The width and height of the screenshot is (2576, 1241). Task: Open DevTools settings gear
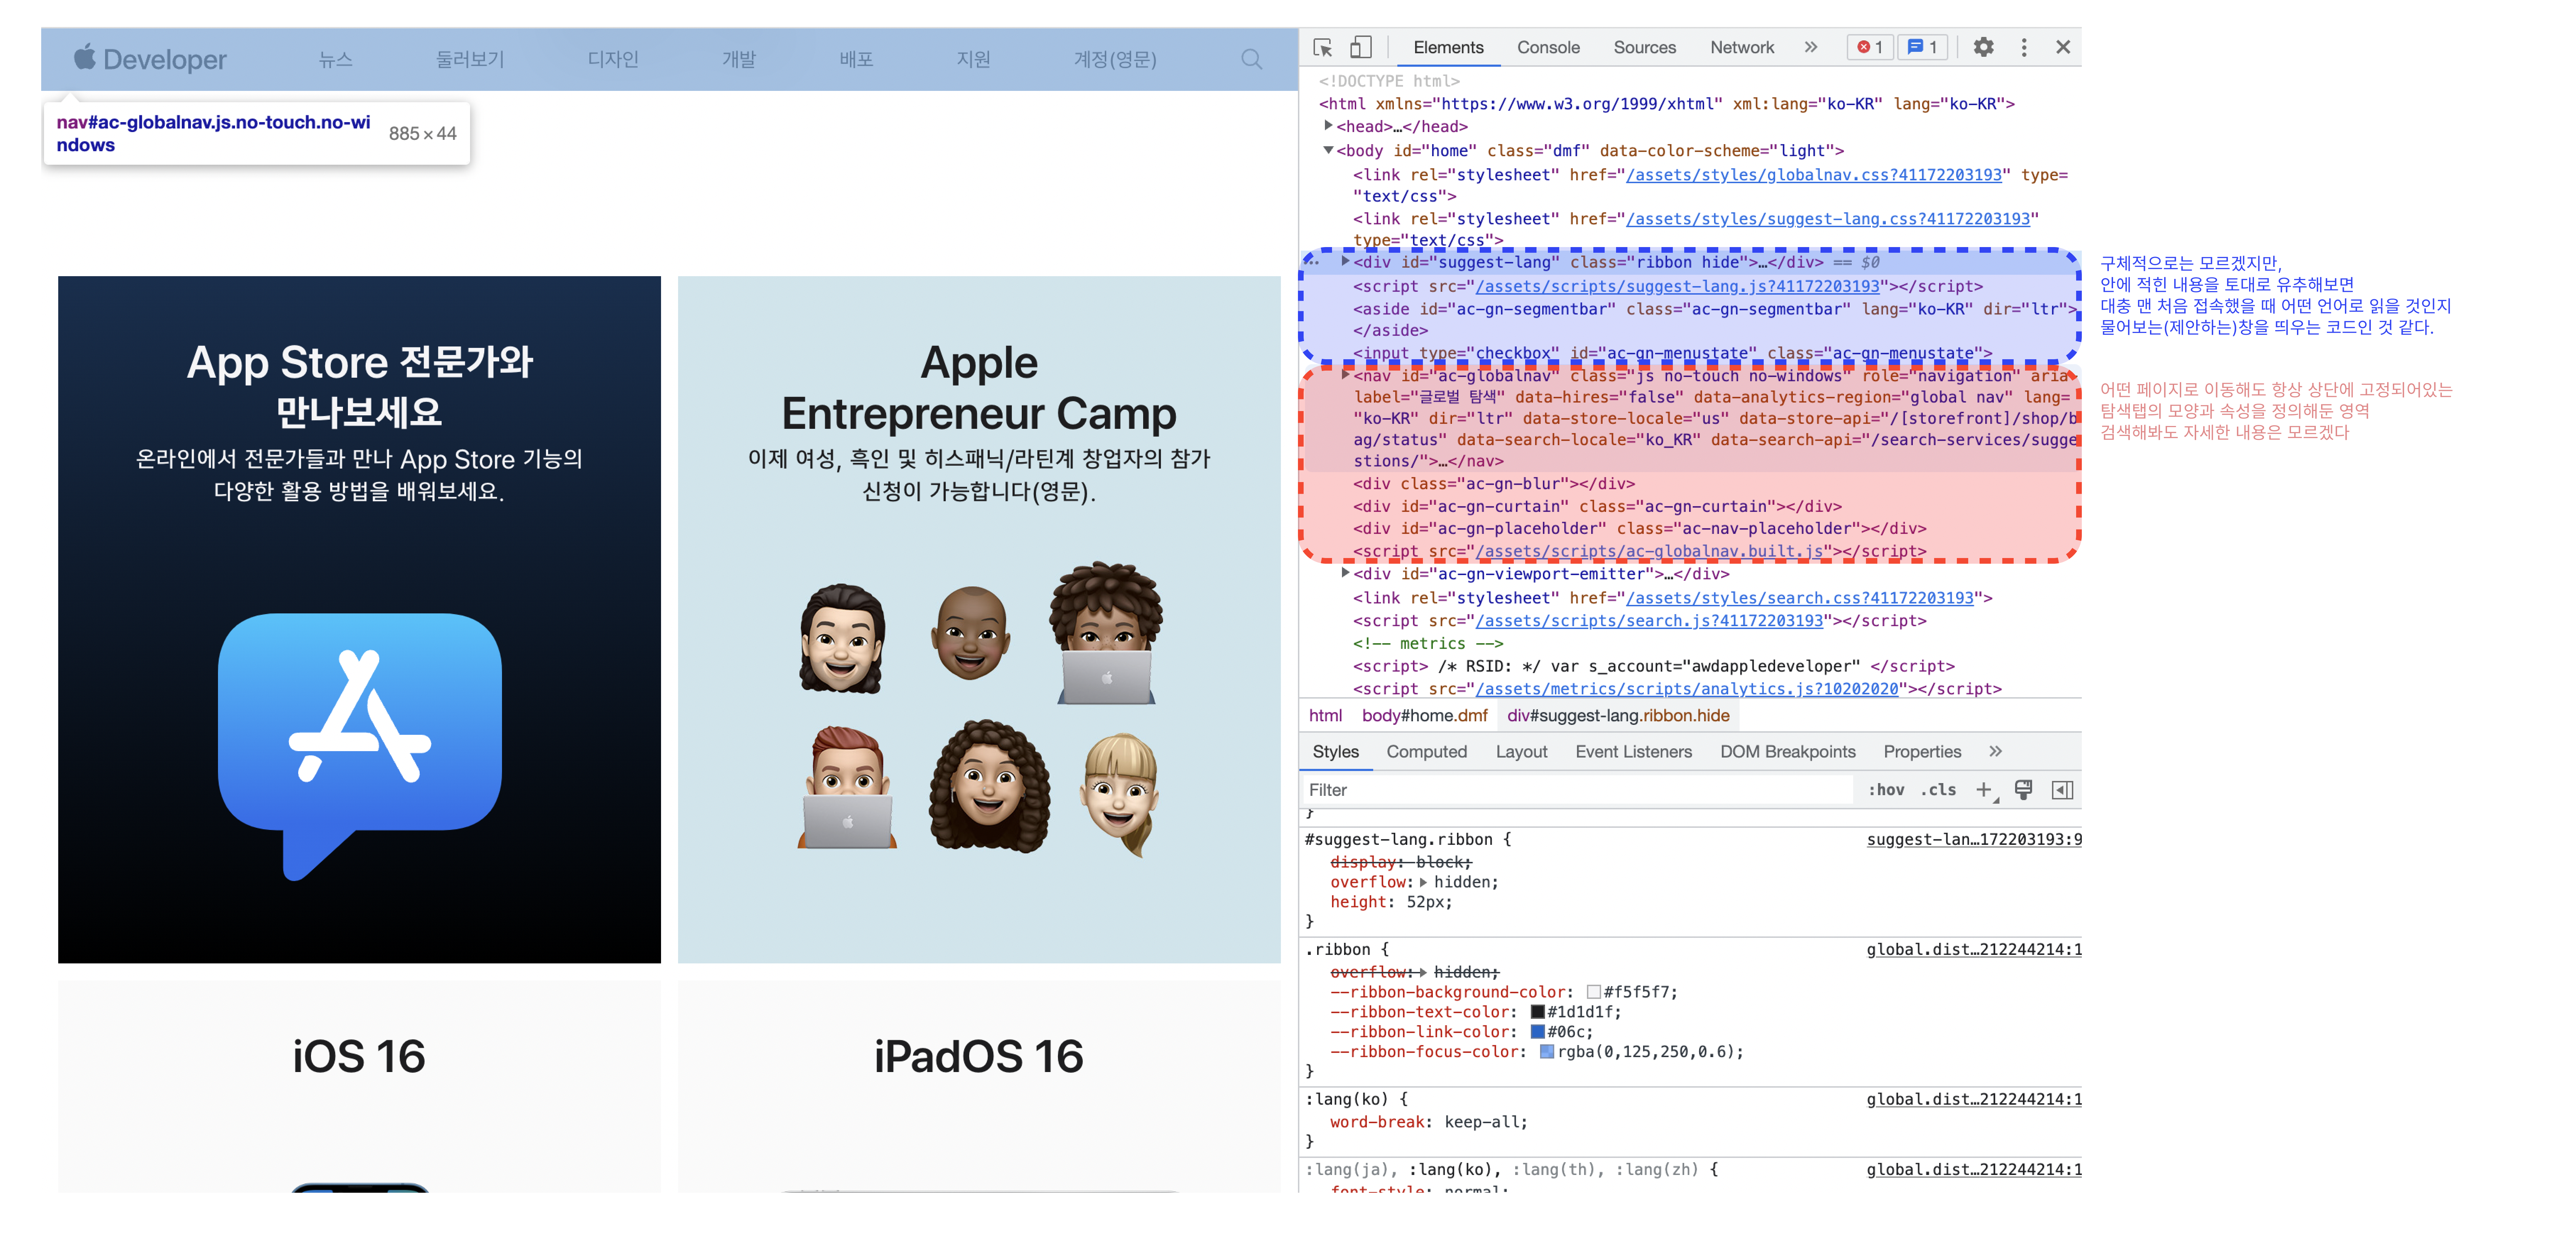pyautogui.click(x=1983, y=47)
